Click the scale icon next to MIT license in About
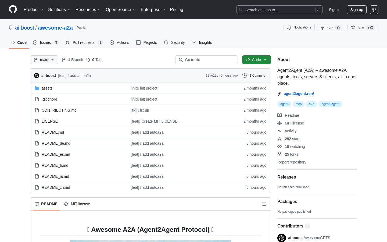The height and width of the screenshot is (242, 387). click(279, 123)
